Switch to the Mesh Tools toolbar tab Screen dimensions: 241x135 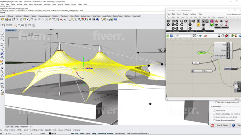coord(107,16)
